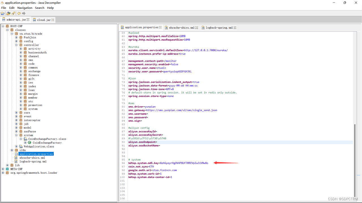The image size is (362, 203).
Task: Go back using the left arrow icon
Action: [x=19, y=13]
